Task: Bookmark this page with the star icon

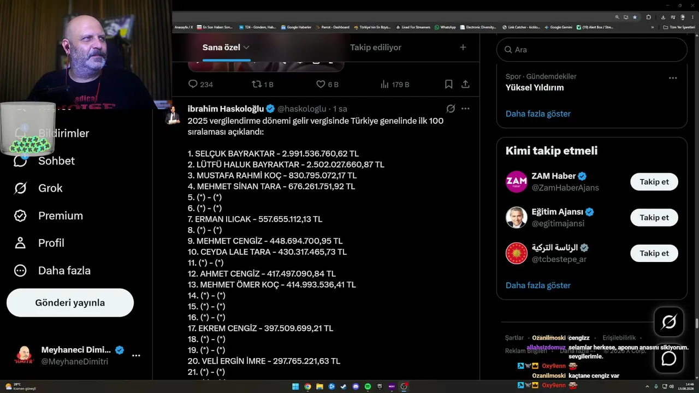Action: coord(635,17)
